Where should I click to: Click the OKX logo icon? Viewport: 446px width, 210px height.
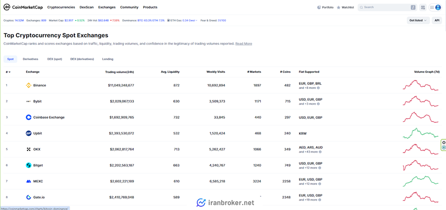(x=28, y=149)
